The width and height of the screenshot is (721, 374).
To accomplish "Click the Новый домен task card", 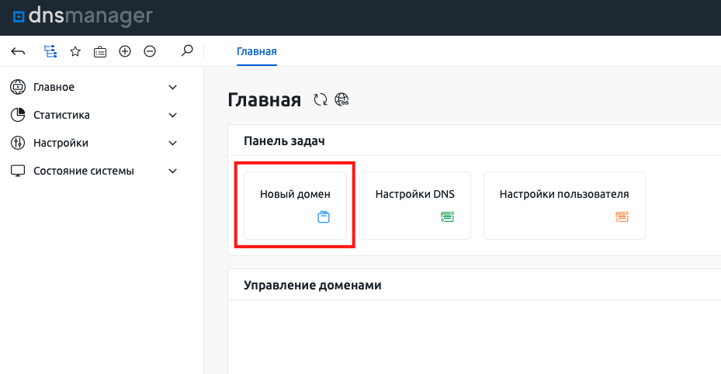I will tap(295, 205).
